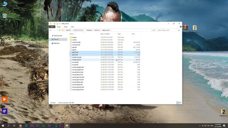The height and width of the screenshot is (128, 228).
Task: Expand the ribbon chevron
Action: point(178,27)
